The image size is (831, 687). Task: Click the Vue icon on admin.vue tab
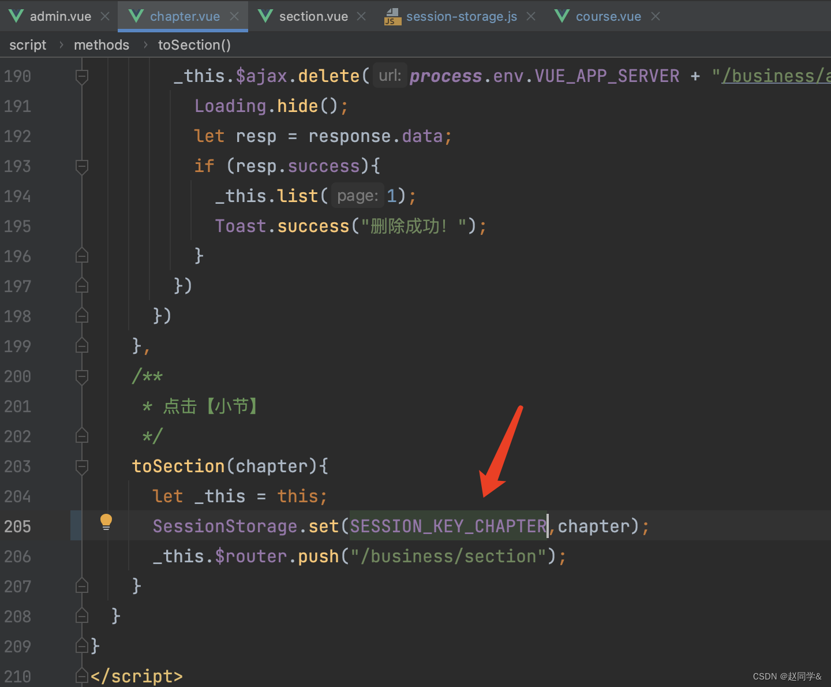click(16, 16)
